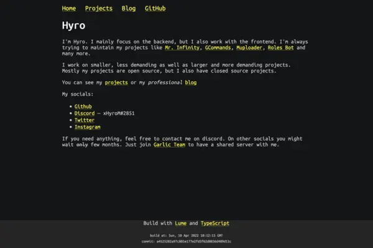This screenshot has width=373, height=248.
Task: Open the Muploader project link
Action: click(x=249, y=48)
